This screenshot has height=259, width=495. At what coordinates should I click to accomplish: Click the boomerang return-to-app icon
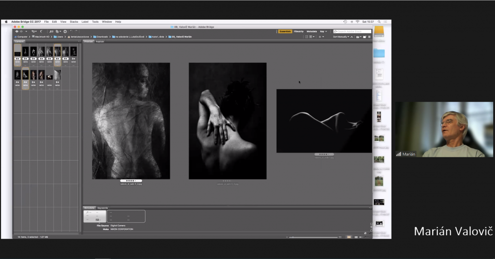[x=41, y=31]
